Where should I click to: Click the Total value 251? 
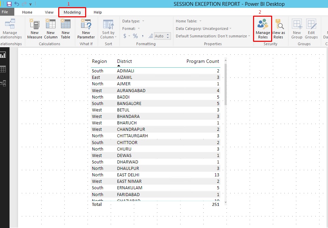[x=216, y=205]
